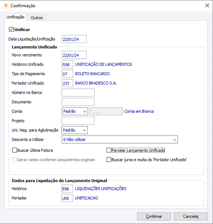
Task: Select the Histórico Unificado code field R98
Action: 67,64
